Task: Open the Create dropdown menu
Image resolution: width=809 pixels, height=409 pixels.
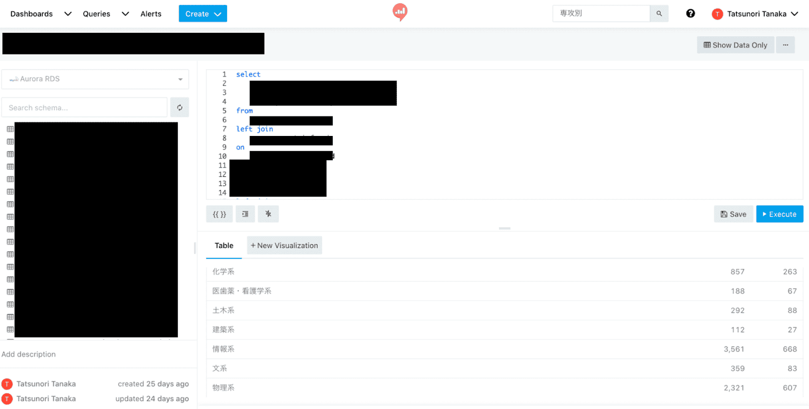Action: (203, 14)
